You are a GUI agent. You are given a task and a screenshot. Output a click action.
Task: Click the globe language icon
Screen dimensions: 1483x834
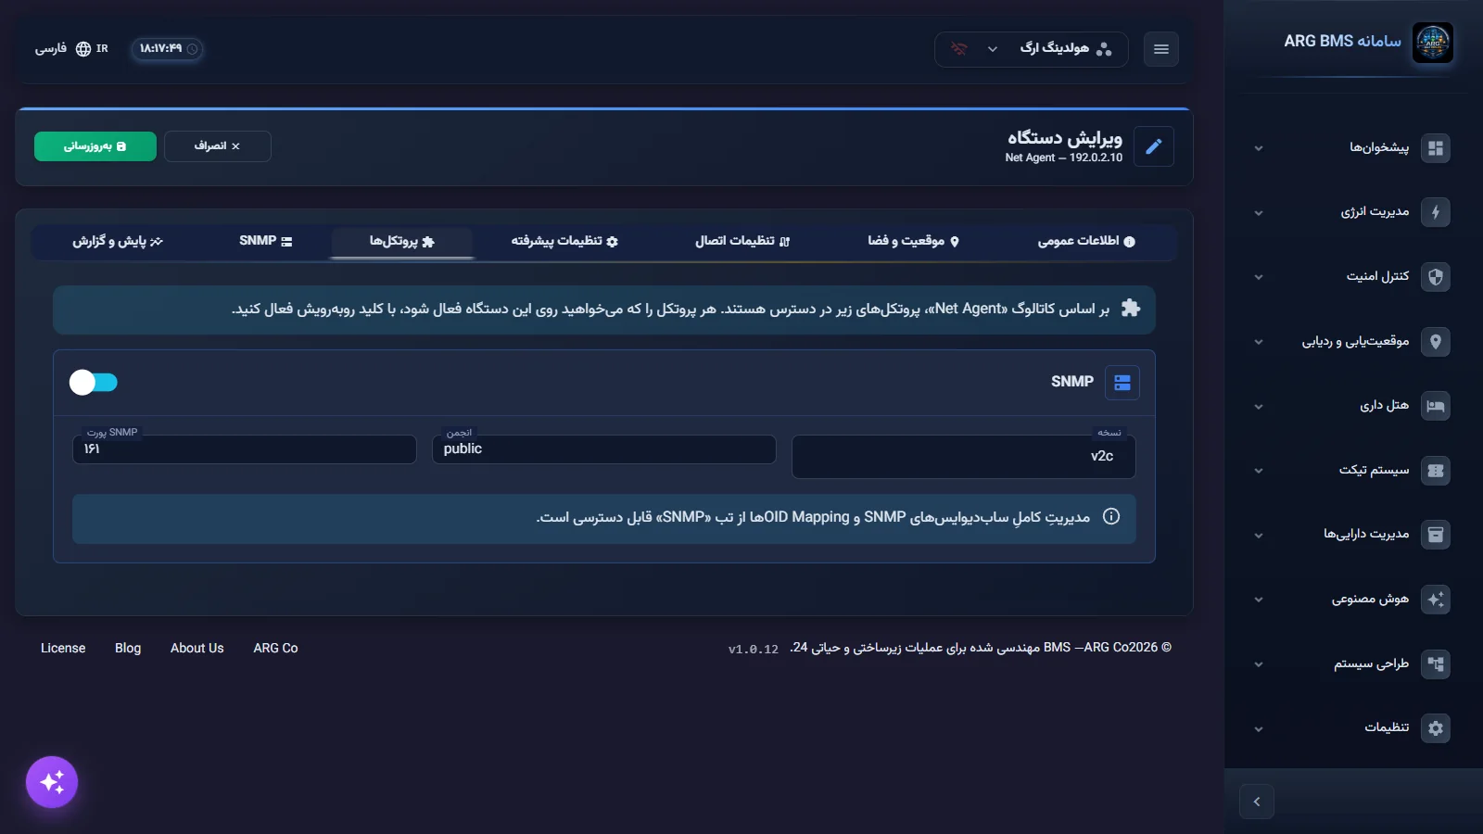pos(83,49)
